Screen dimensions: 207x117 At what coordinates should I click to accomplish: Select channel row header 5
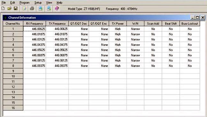pyautogui.click(x=13, y=50)
